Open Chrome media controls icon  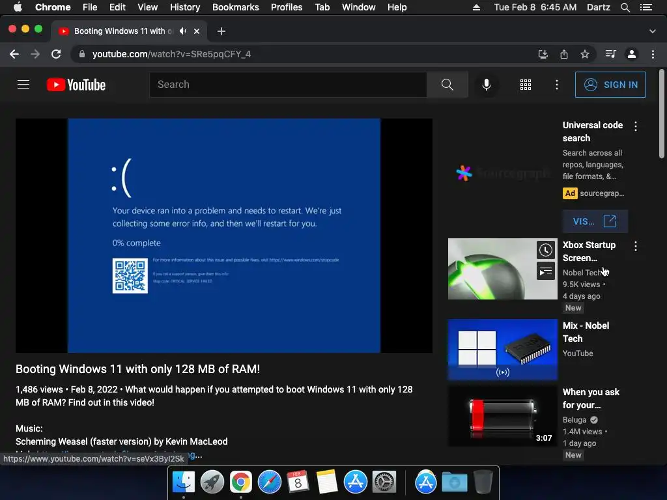[611, 54]
